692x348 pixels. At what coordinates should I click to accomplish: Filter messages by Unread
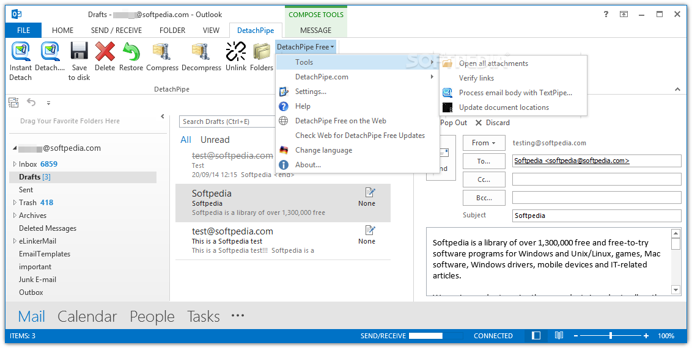coord(215,140)
